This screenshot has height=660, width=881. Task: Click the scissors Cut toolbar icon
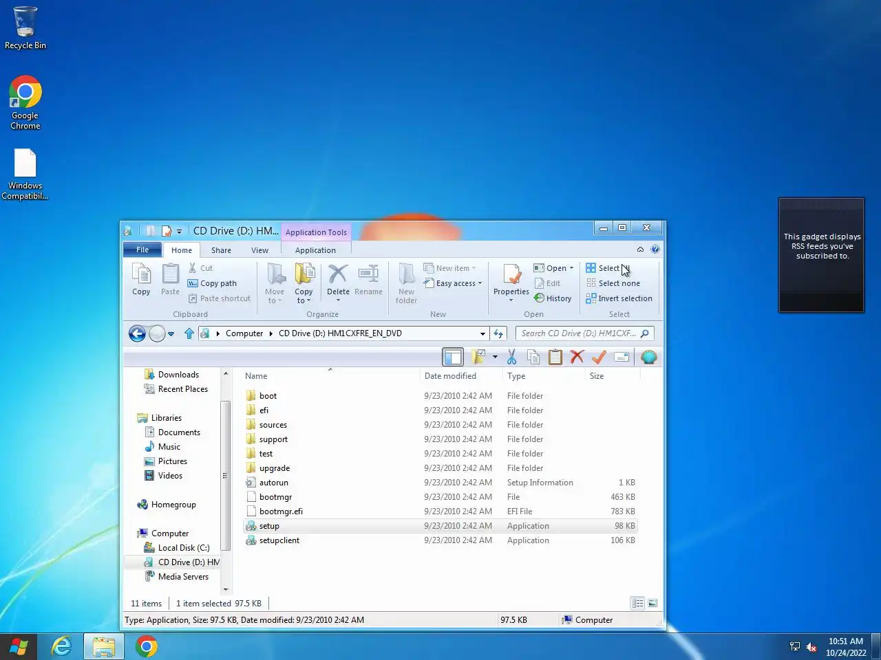pyautogui.click(x=511, y=357)
